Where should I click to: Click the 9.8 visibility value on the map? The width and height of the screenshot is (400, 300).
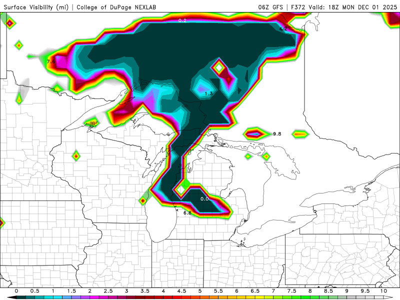(277, 133)
